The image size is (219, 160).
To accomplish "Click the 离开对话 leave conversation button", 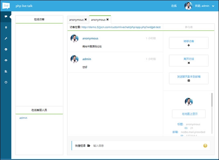I will click(188, 61).
